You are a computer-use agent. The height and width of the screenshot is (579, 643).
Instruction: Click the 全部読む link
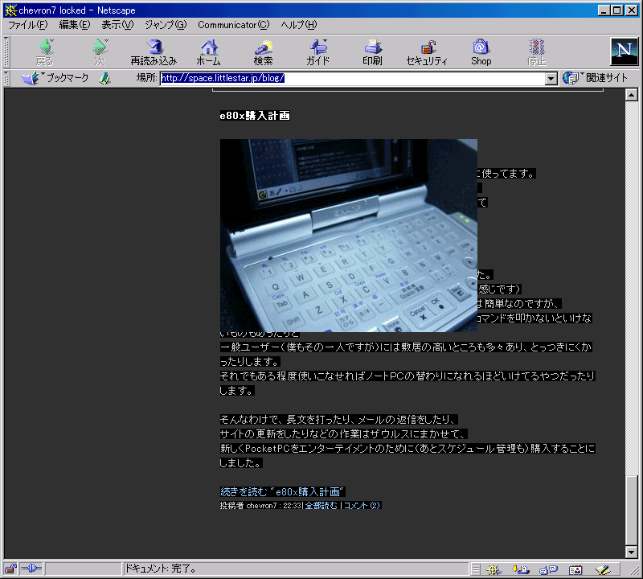[x=321, y=506]
